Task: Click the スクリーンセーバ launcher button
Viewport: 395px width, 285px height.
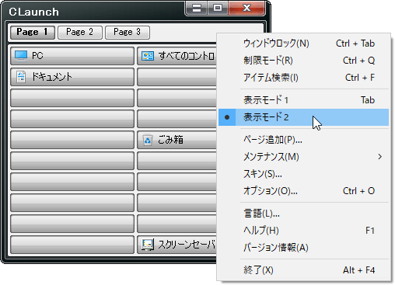Action: pos(177,245)
